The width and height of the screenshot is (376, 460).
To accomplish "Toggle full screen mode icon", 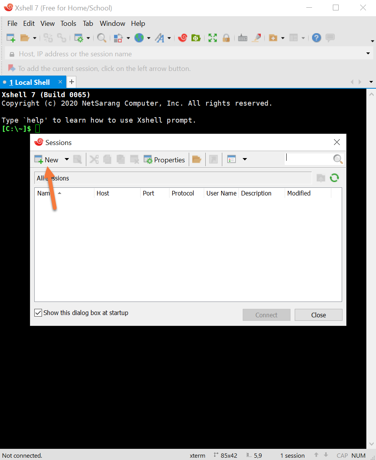I will [x=212, y=38].
